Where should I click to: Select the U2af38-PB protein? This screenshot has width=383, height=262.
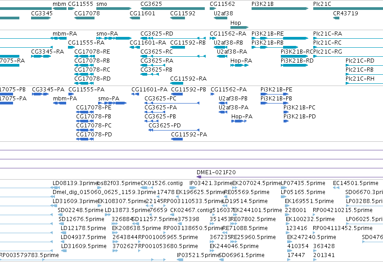tap(223, 103)
